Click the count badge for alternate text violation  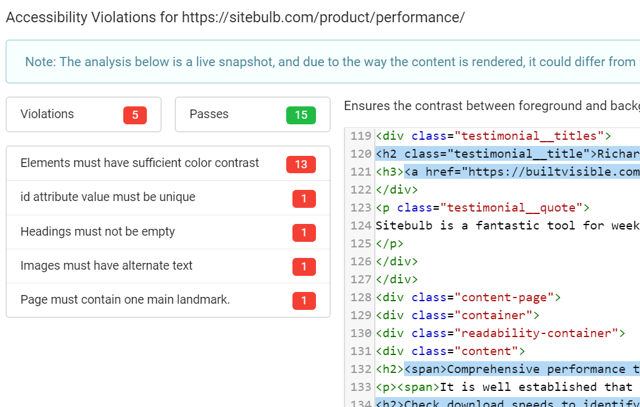[304, 267]
